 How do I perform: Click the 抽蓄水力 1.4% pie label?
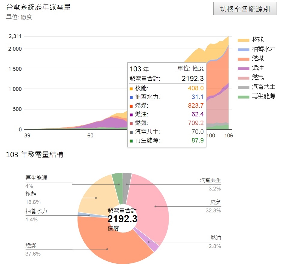point(36,215)
